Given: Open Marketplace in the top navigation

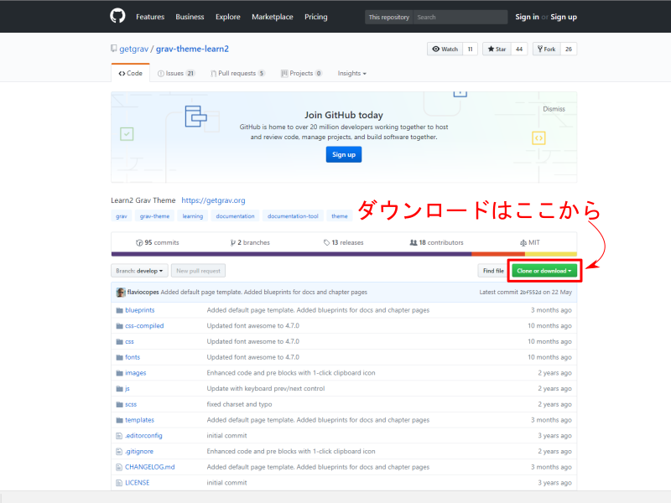Looking at the screenshot, I should pos(272,17).
